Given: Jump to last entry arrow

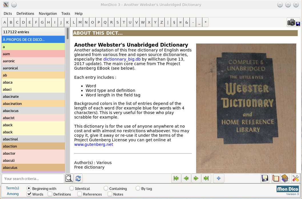Looking at the screenshot, I should pyautogui.click(x=206, y=178).
